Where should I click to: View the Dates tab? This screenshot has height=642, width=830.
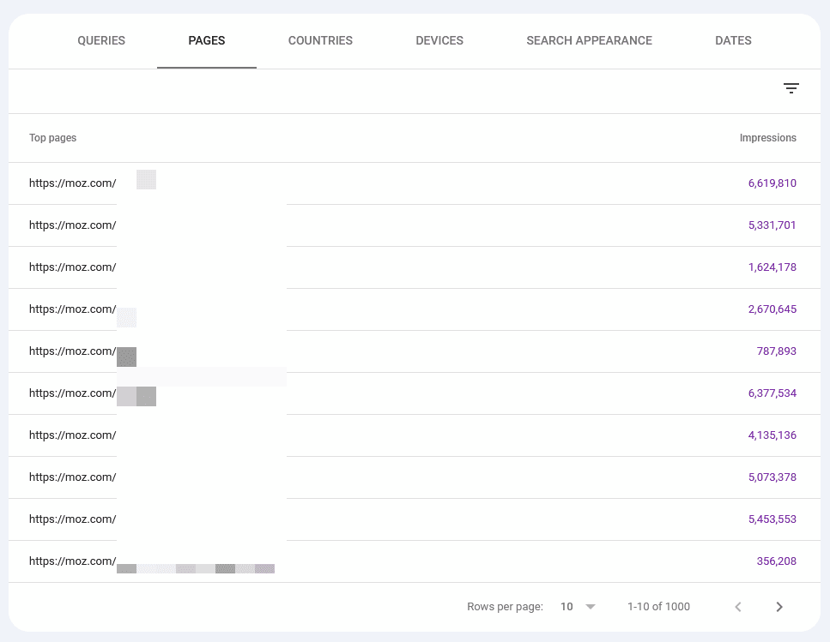[x=733, y=40]
